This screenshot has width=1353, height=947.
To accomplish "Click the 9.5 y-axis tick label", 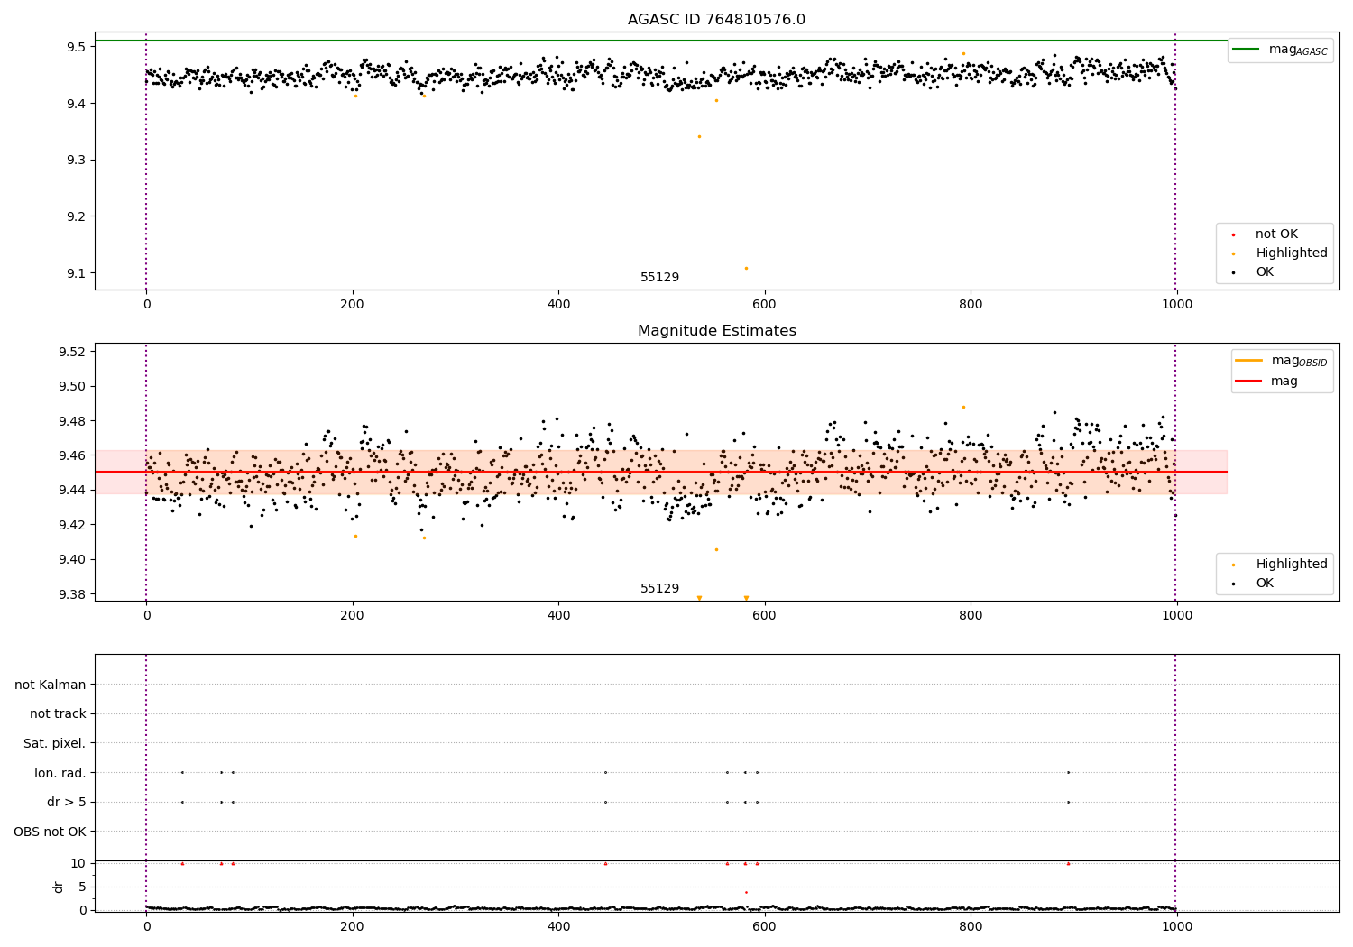I will coord(76,47).
